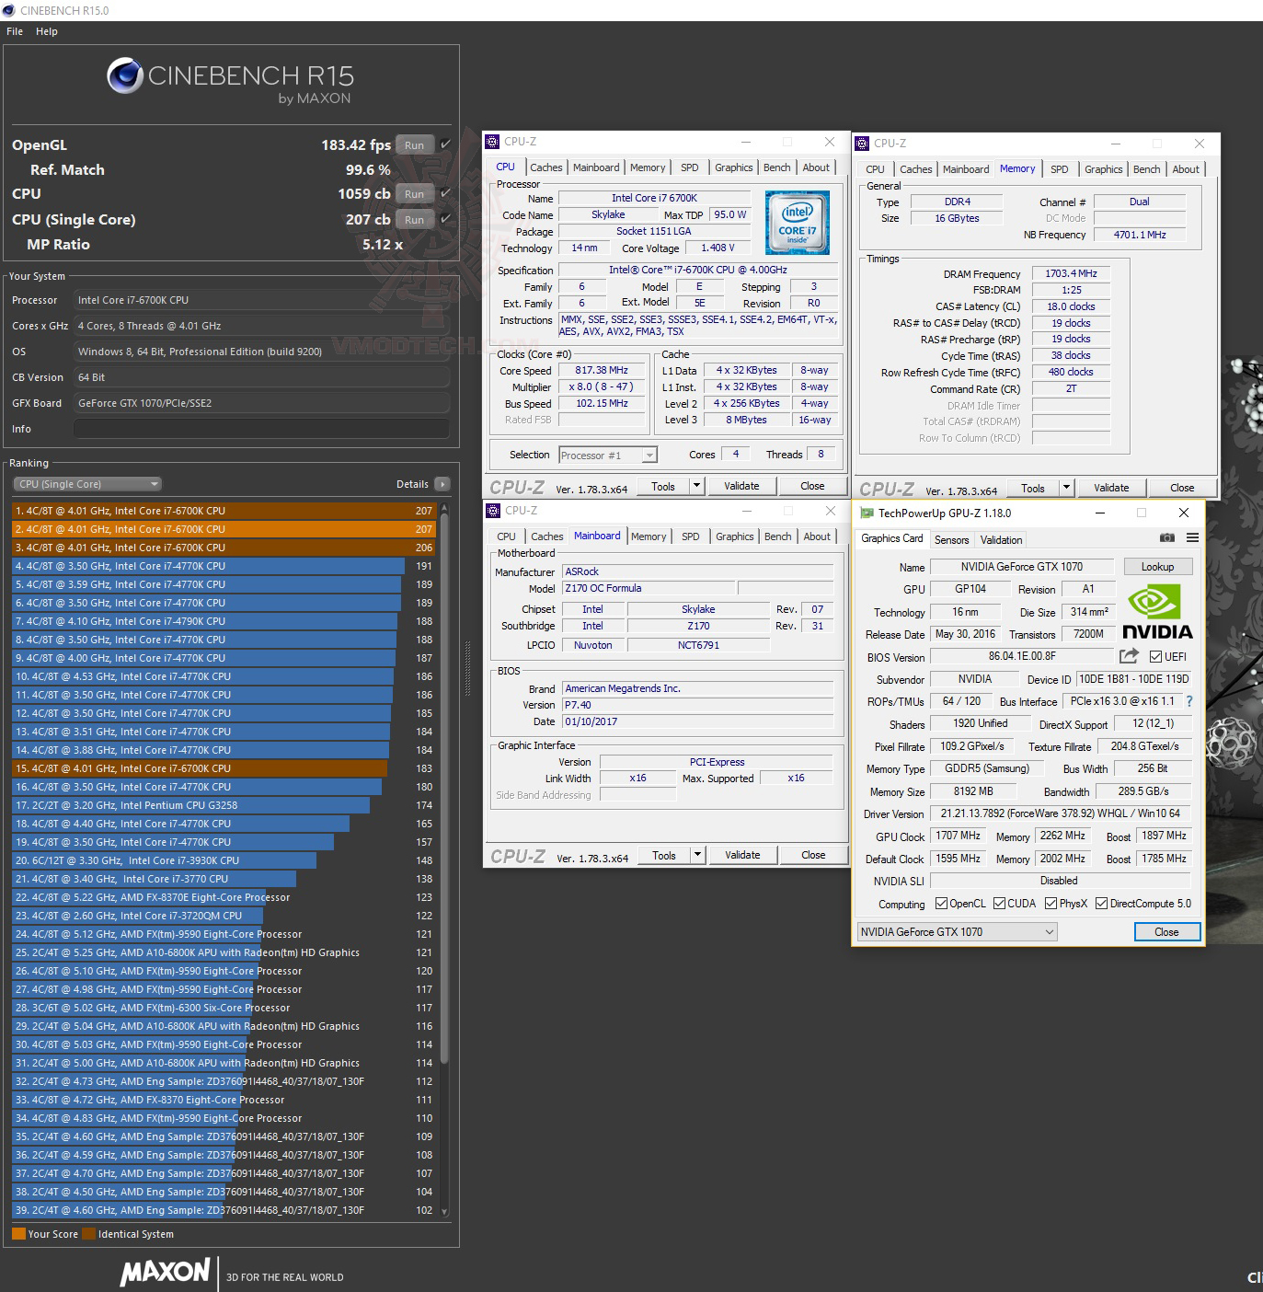The width and height of the screenshot is (1263, 1292).
Task: Click the checkmark icon beside OpenGL Run
Action: (x=444, y=144)
